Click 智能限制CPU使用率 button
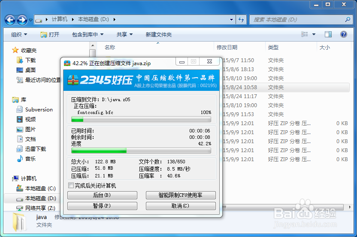The height and width of the screenshot is (237, 357). (x=181, y=195)
